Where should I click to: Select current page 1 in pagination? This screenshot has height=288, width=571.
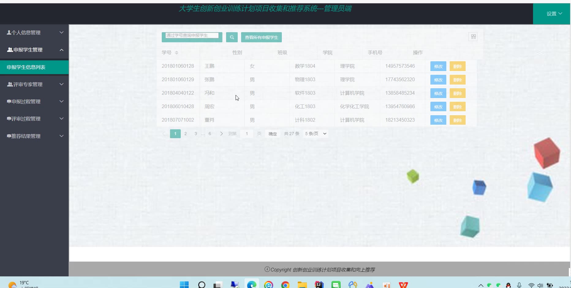point(175,134)
